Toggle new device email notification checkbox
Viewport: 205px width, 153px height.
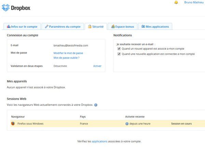(x=119, y=49)
